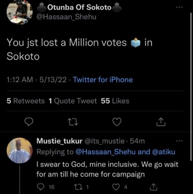Open Twitter for iPhone source link

103,80
